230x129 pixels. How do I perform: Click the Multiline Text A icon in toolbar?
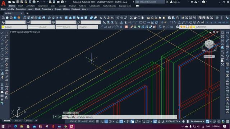[x=101, y=18]
